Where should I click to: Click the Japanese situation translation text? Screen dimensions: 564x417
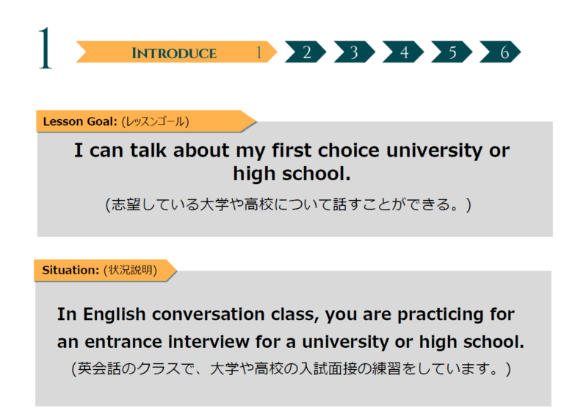click(x=291, y=368)
